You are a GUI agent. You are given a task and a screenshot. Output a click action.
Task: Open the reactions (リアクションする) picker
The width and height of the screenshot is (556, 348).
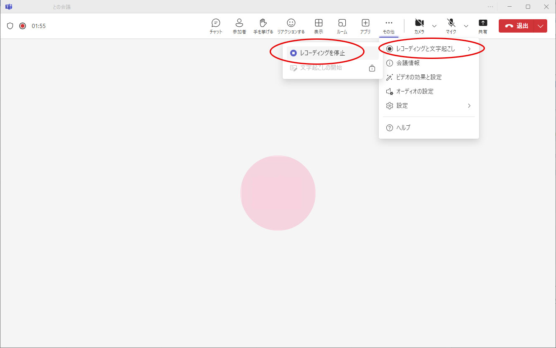pyautogui.click(x=291, y=26)
